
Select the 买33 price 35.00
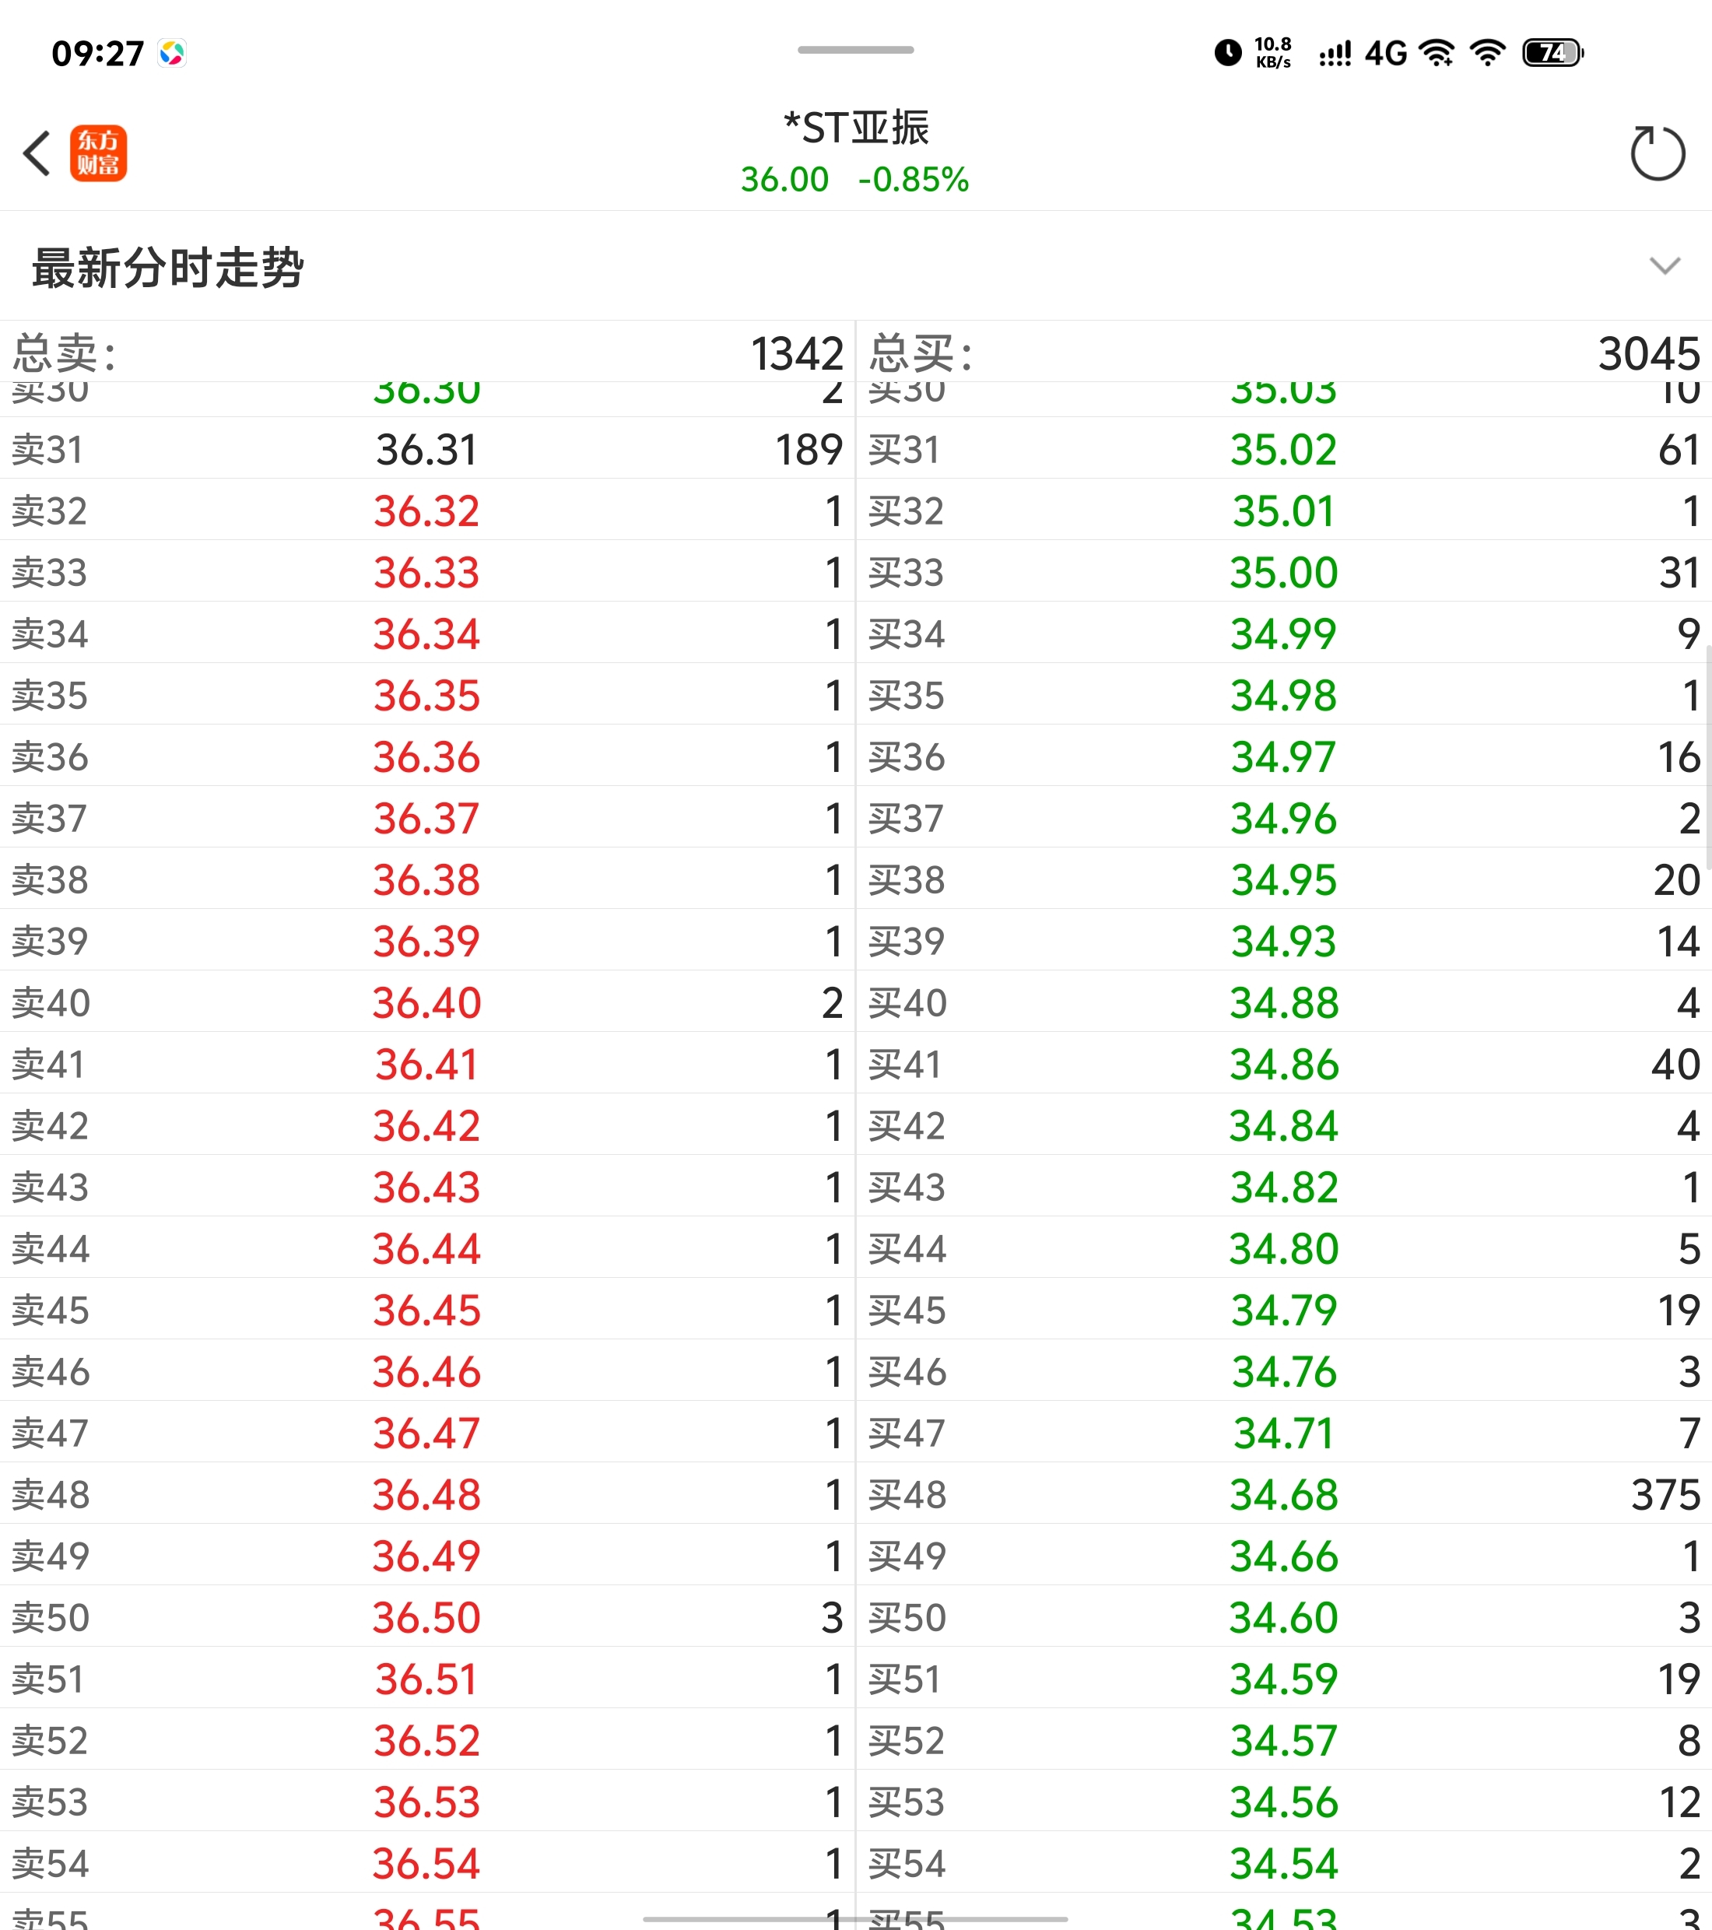click(1283, 572)
